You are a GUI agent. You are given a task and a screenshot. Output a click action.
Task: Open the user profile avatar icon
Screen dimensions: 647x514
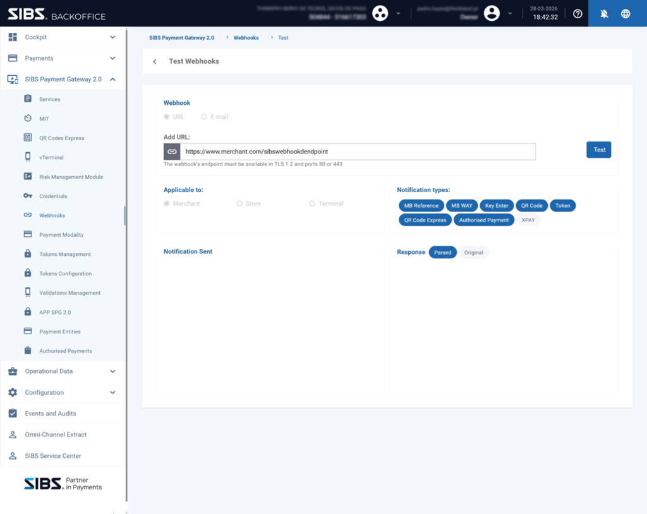pyautogui.click(x=491, y=13)
